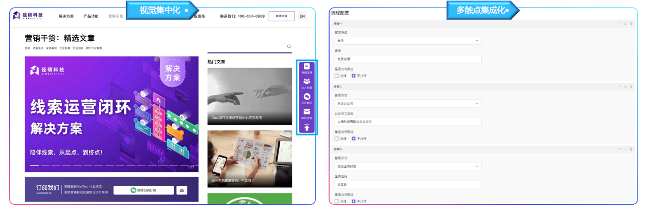Delete 步骤一 using its trash icon
The image size is (645, 211).
[x=631, y=24]
